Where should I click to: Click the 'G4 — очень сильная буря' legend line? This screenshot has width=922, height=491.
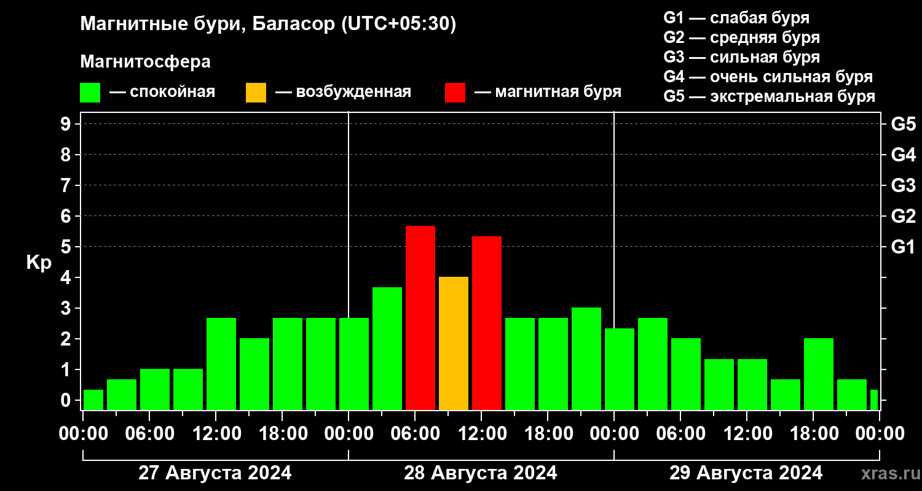[x=768, y=77]
